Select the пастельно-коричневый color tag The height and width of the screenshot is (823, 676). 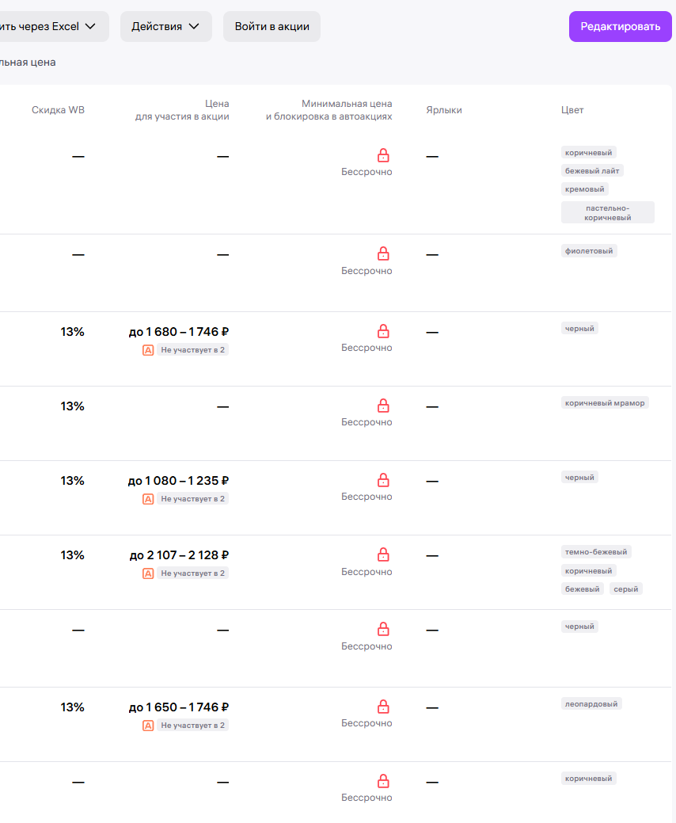click(x=608, y=212)
